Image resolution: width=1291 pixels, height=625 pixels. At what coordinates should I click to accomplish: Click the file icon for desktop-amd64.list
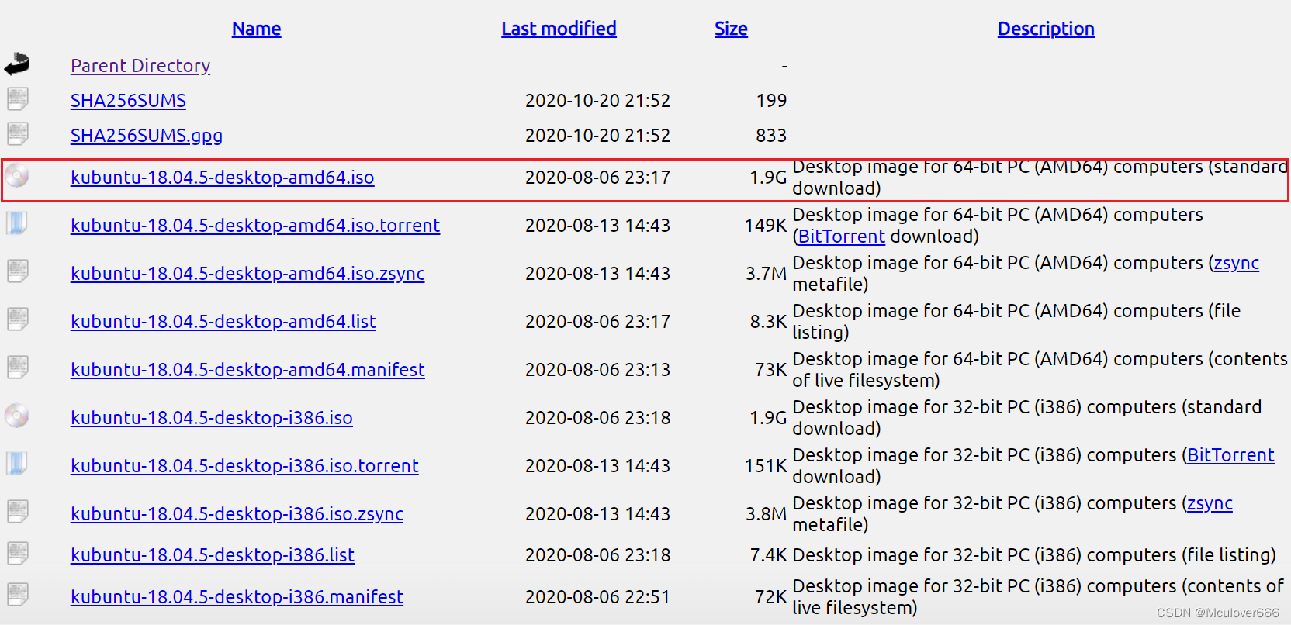pyautogui.click(x=18, y=320)
